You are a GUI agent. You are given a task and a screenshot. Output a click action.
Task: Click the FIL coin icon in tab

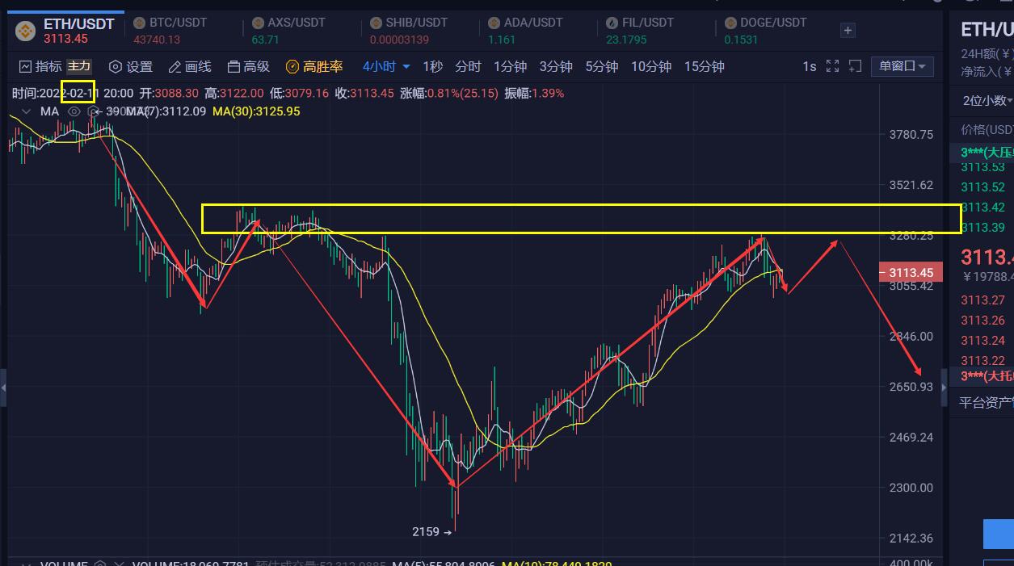(x=612, y=23)
